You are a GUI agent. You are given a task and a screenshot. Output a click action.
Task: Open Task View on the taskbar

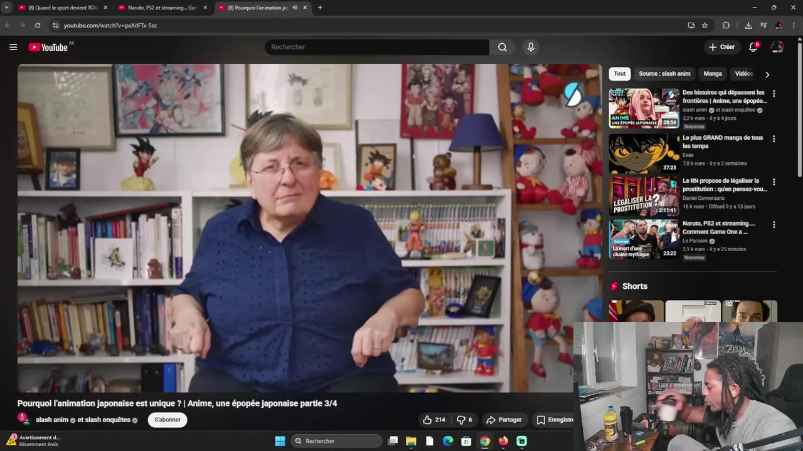pyautogui.click(x=393, y=441)
